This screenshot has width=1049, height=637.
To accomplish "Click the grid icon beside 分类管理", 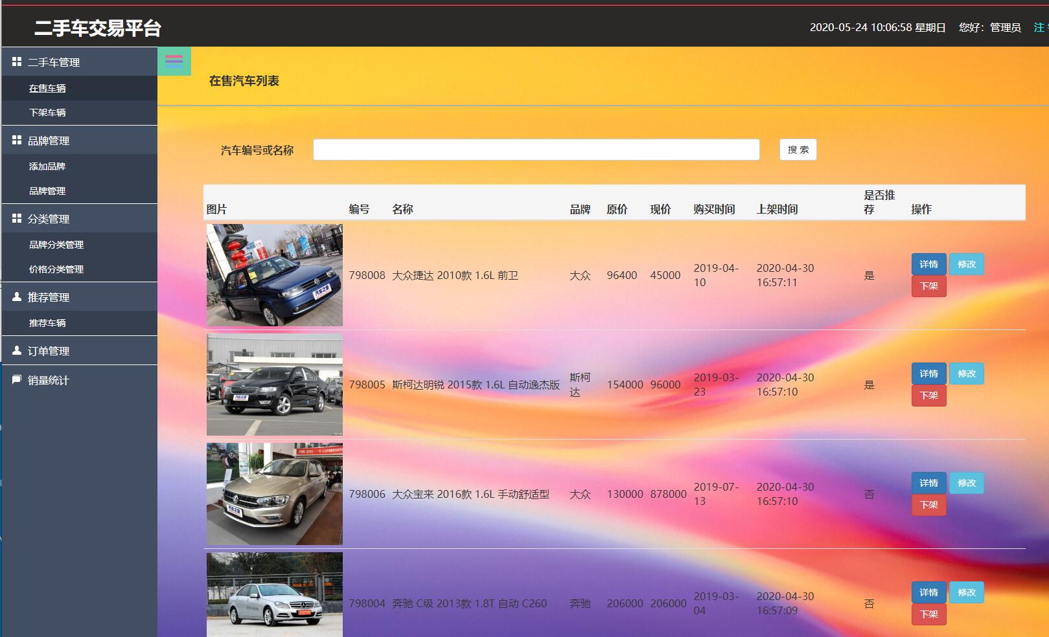I will [16, 218].
